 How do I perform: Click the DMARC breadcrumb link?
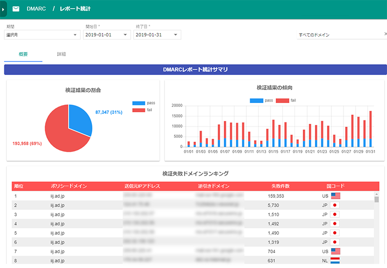click(x=36, y=9)
